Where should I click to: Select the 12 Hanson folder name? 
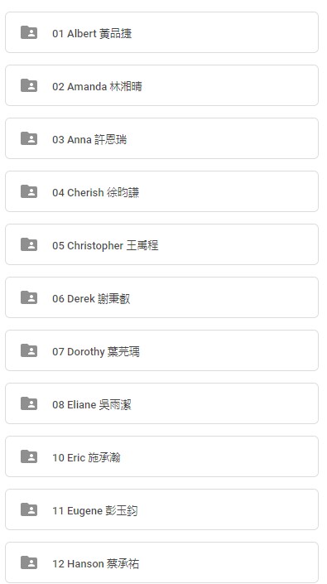95,563
